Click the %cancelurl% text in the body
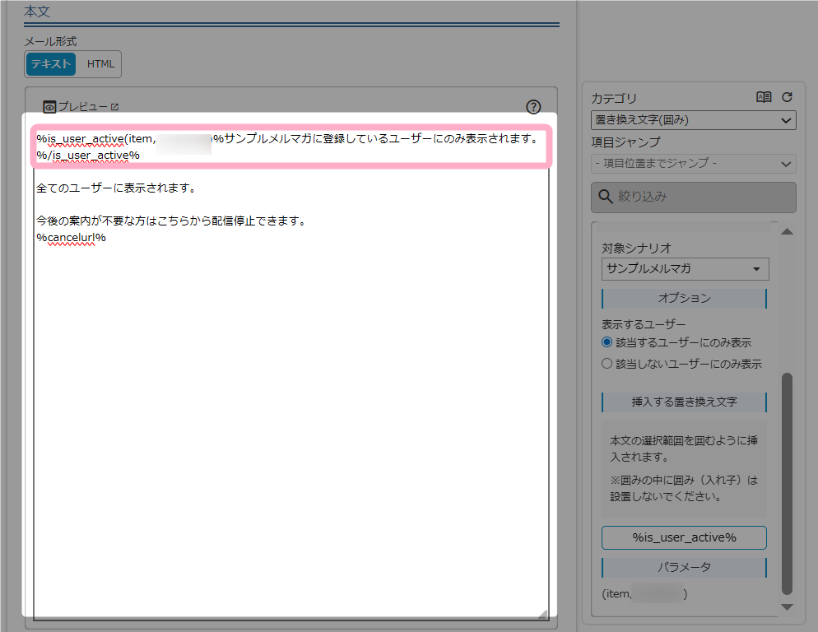818x632 pixels. coord(71,238)
